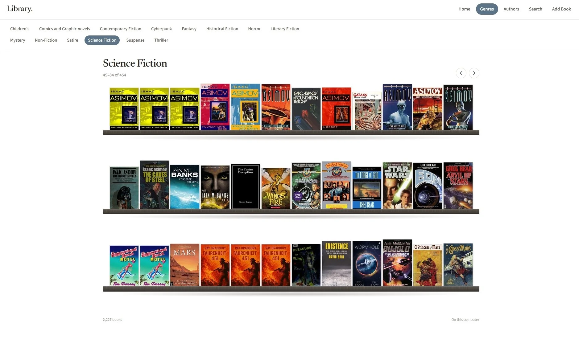Viewport: 579px width, 364px height.
Task: Open Consider Phlebas book cover
Action: 184,187
